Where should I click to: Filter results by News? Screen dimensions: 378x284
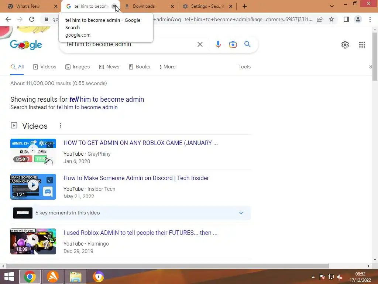(x=109, y=67)
